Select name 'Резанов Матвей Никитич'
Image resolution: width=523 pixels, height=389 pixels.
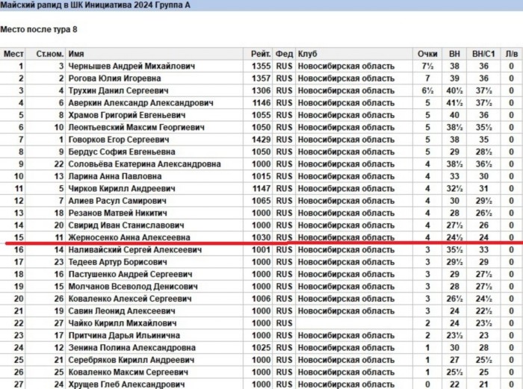point(118,213)
